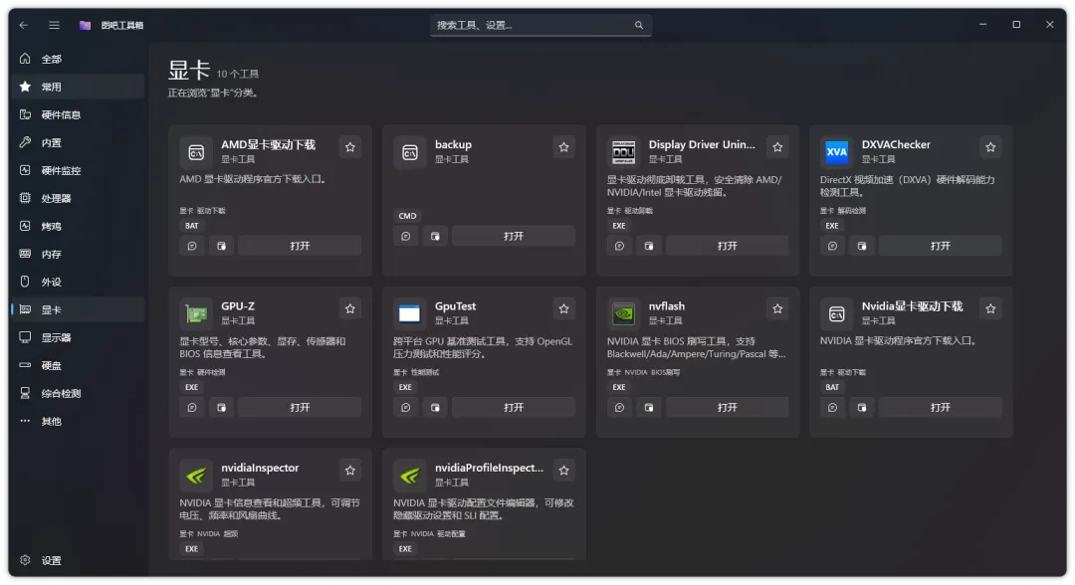Image resolution: width=1075 pixels, height=585 pixels.
Task: Select 综合检测 in the sidebar
Action: [79, 393]
